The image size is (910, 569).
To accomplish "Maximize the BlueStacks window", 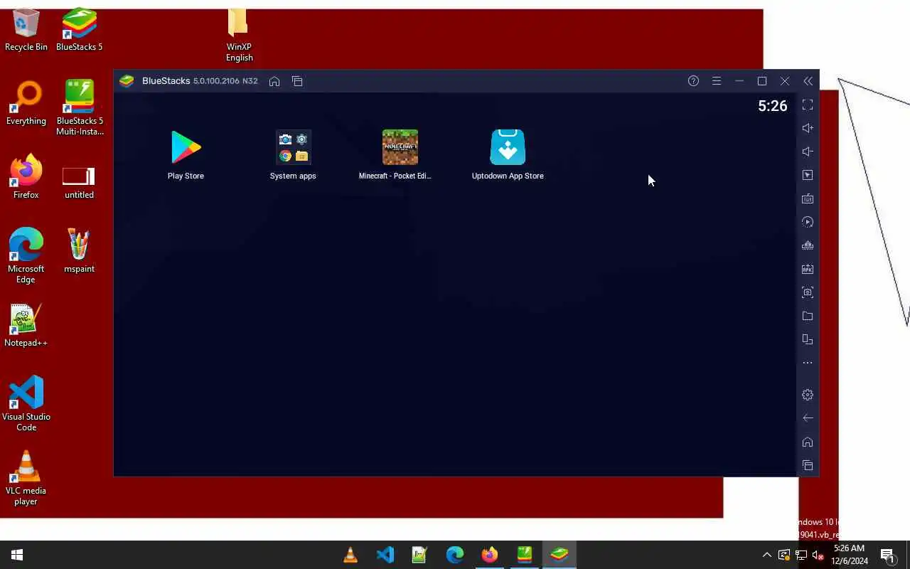I will click(x=762, y=81).
